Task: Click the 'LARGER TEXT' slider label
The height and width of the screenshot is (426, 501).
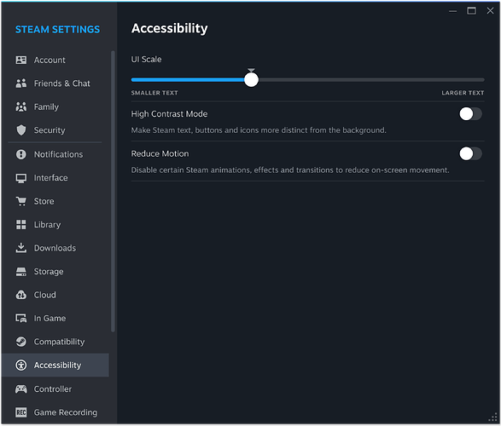Action: pos(463,93)
